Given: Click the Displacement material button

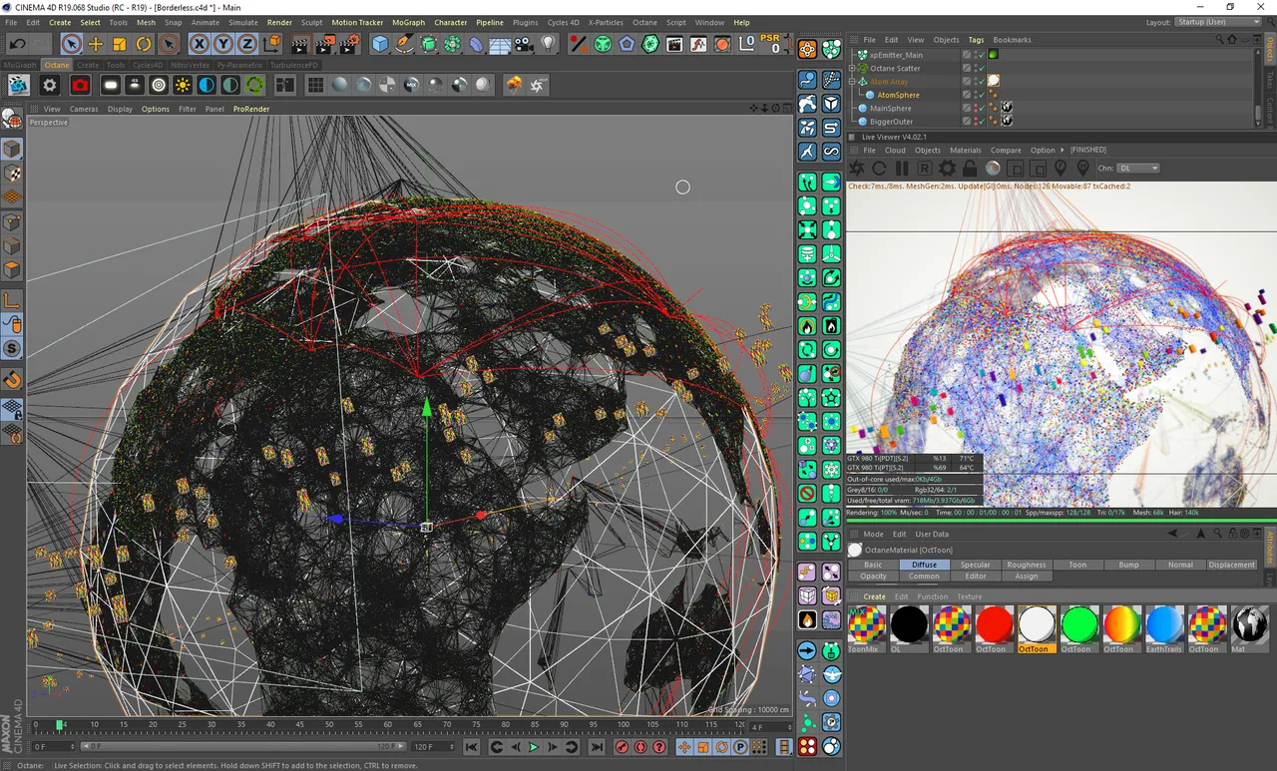Looking at the screenshot, I should coord(1232,565).
